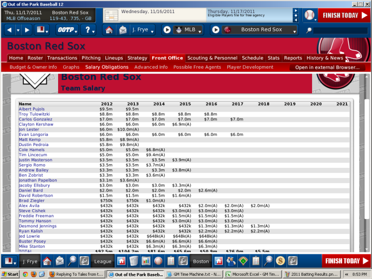Open baseball sim options dropdown
This screenshot has width=372, height=279.
click(x=310, y=15)
